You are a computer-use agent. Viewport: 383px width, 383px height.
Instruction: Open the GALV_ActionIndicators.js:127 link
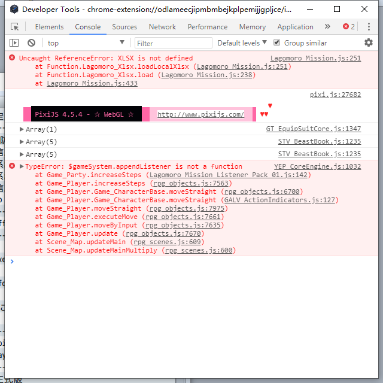279,200
